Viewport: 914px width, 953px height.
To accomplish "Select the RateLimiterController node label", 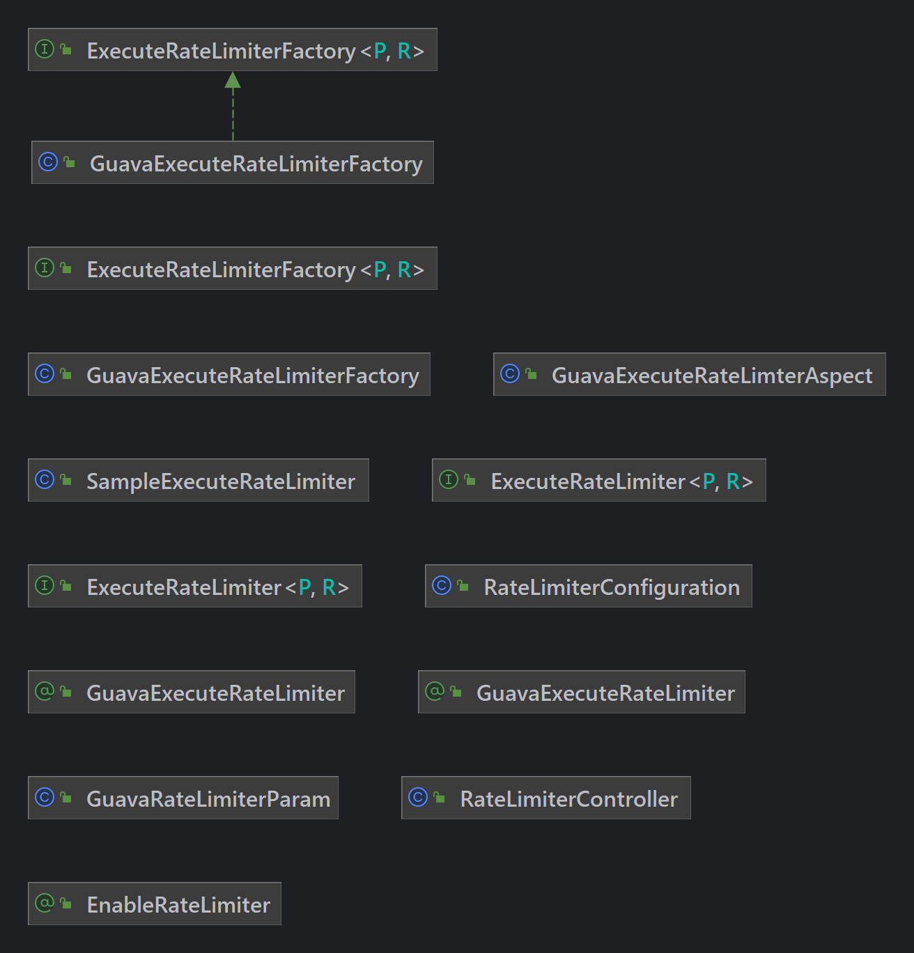I will click(568, 799).
